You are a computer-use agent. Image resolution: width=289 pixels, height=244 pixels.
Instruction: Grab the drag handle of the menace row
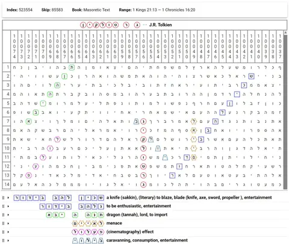[3, 224]
